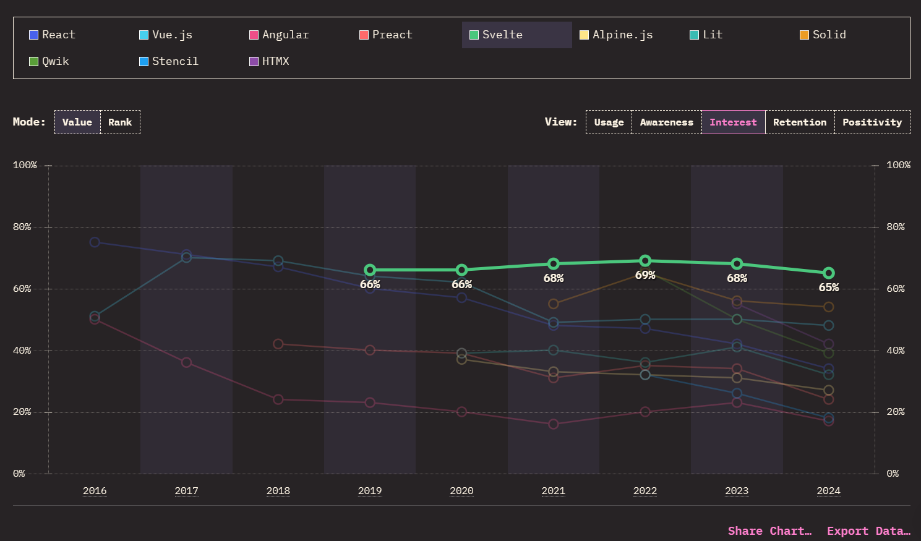Click the "View:" label
The width and height of the screenshot is (921, 541).
point(561,122)
